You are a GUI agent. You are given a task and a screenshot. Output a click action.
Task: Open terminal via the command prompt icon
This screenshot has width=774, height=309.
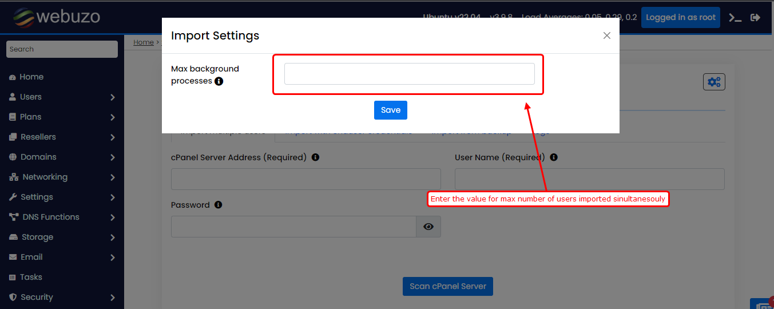point(735,17)
